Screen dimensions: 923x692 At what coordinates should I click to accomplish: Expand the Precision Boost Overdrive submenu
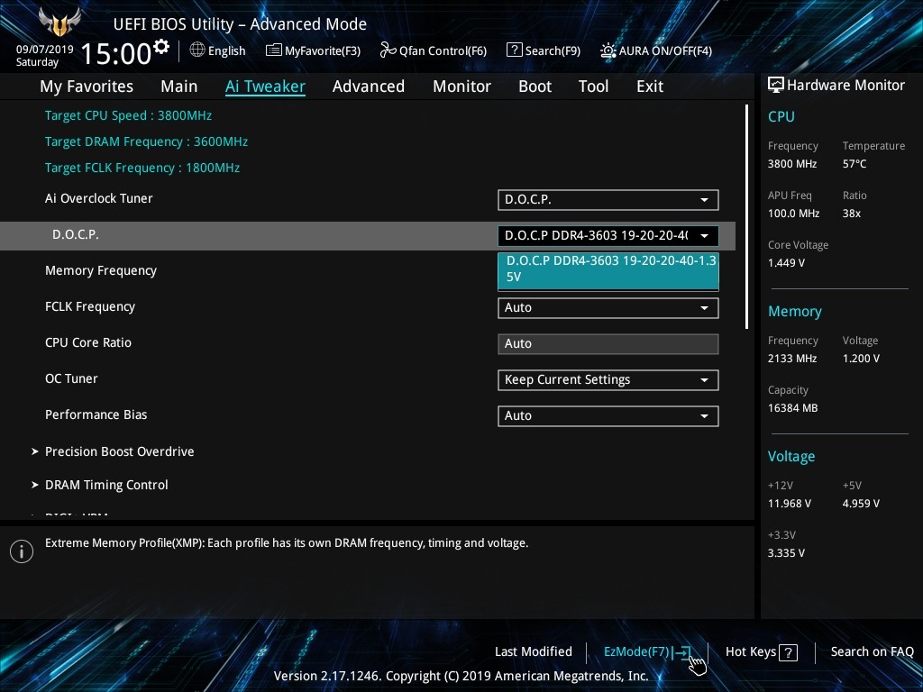(119, 451)
